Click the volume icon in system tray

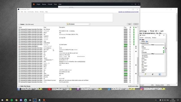pos(165,100)
